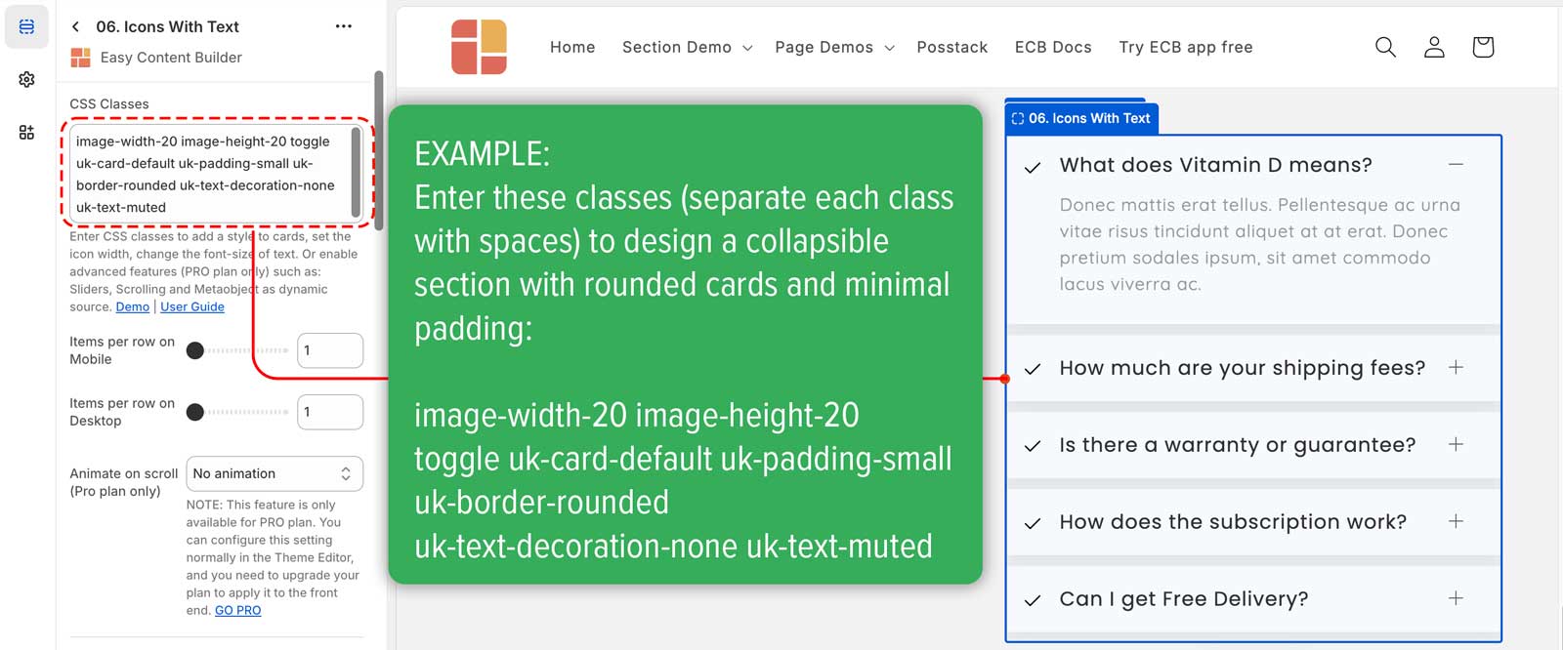1563x650 pixels.
Task: Open the Animate on scroll dropdown
Action: 275,473
